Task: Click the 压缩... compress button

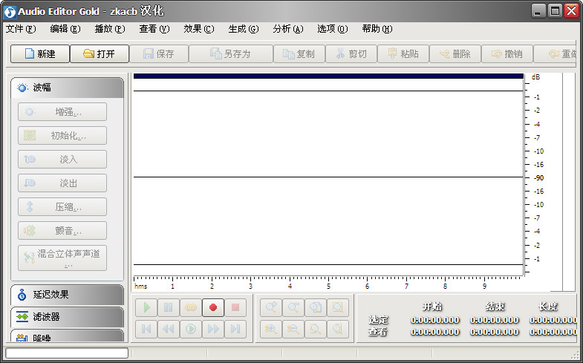Action: tap(62, 207)
